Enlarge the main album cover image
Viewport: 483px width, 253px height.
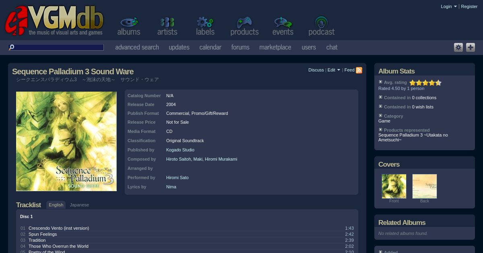tap(66, 141)
